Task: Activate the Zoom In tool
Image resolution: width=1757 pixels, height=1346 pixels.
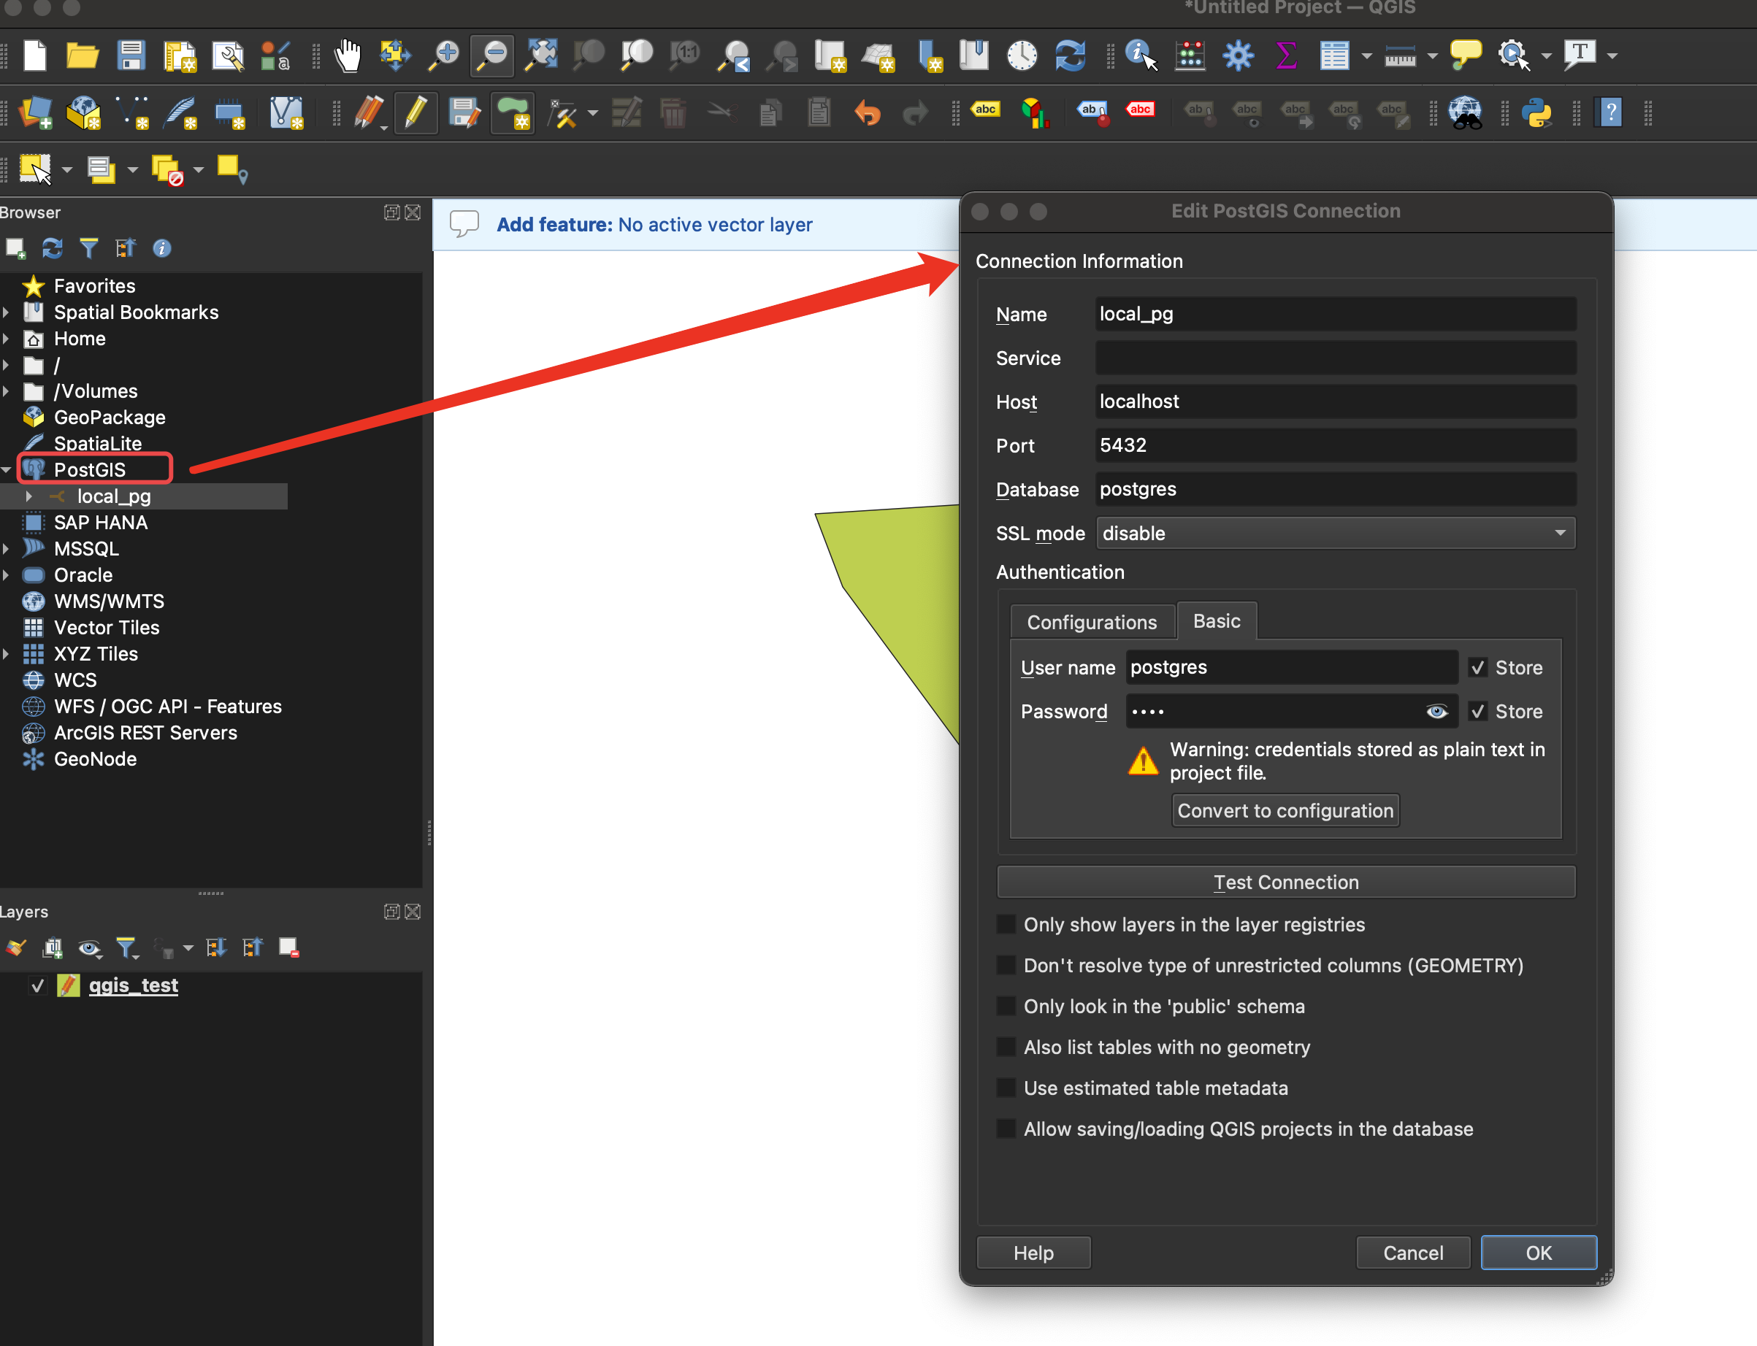Action: click(x=443, y=55)
